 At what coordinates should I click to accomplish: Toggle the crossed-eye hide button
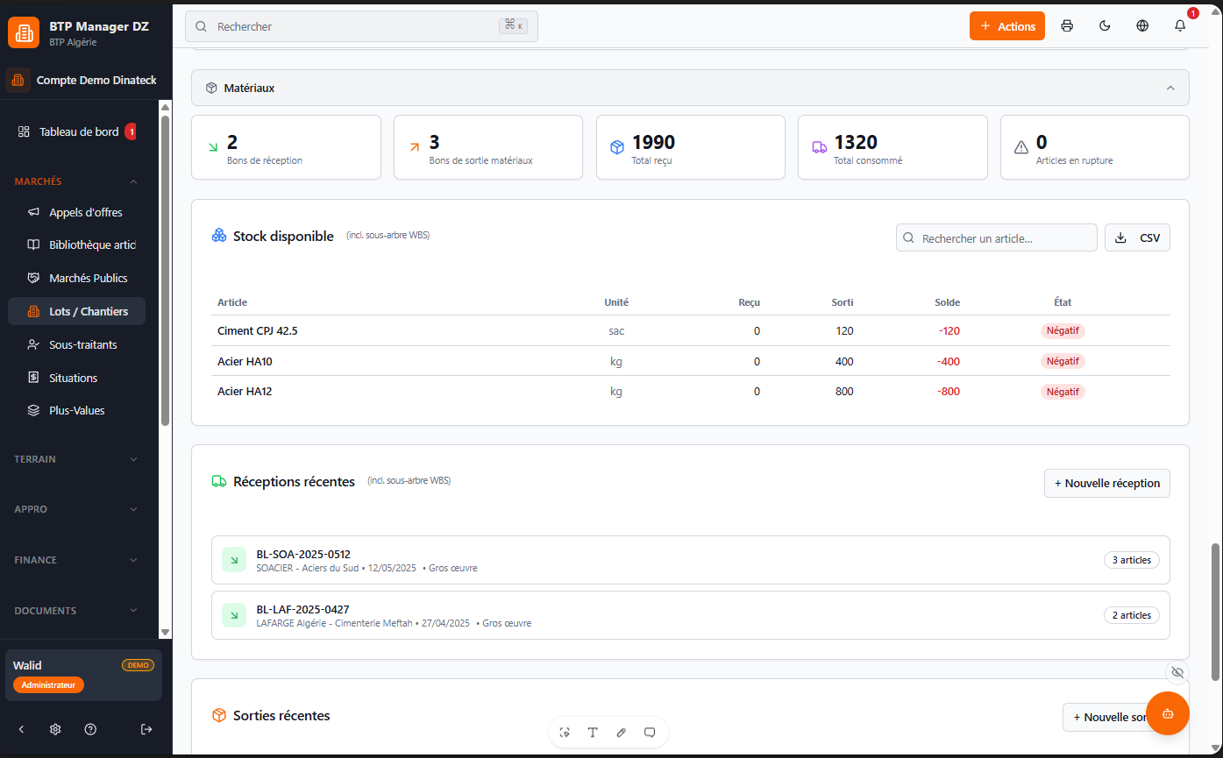click(1177, 672)
